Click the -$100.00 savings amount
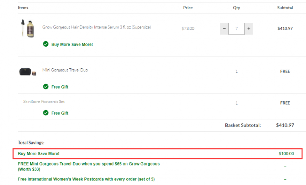This screenshot has width=306, height=185. [285, 154]
